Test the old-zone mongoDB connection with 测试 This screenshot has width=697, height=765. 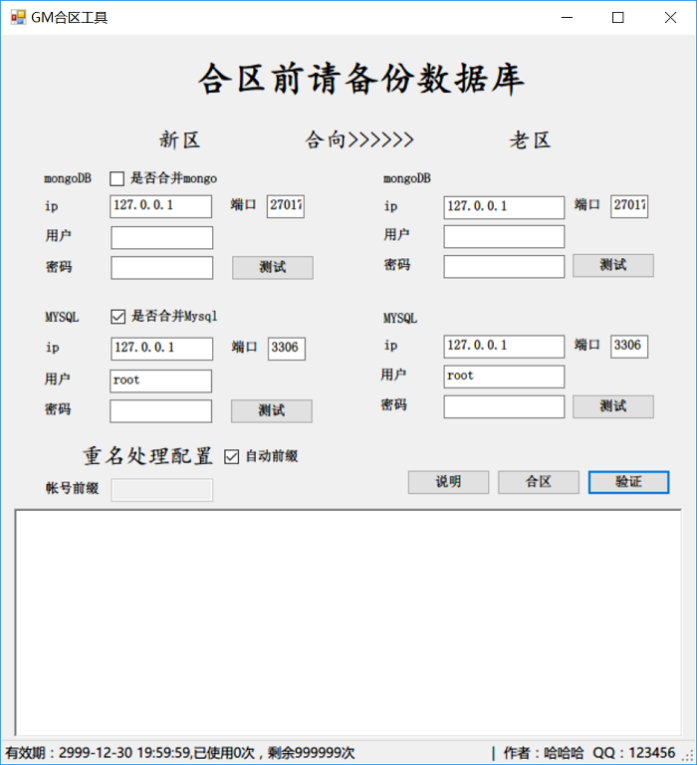click(613, 265)
